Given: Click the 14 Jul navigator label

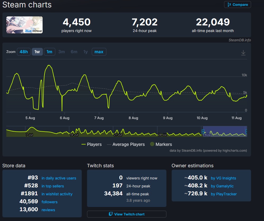Looking at the screenshot, I should (74, 135).
